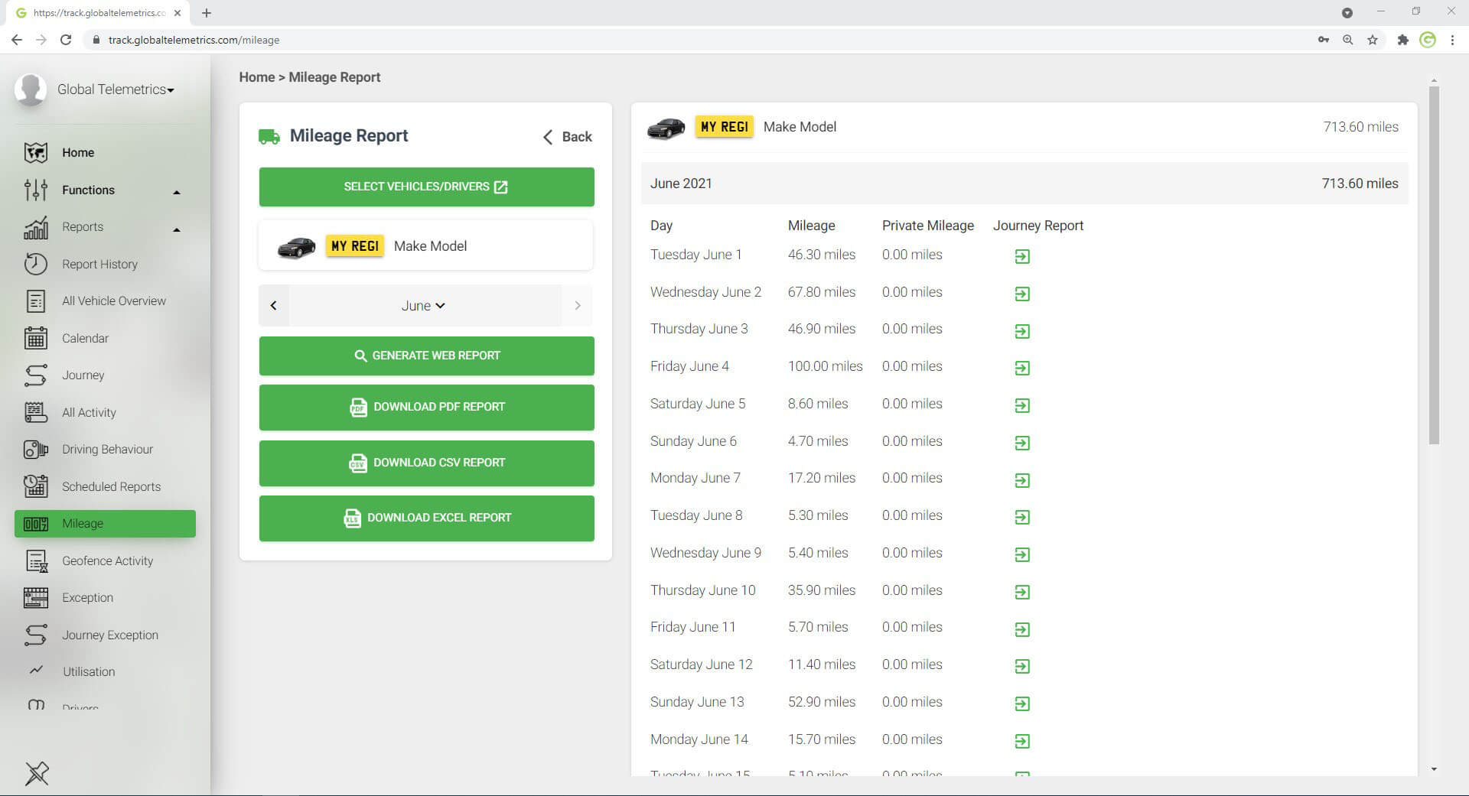Open Driving Behaviour from sidebar
1469x796 pixels.
107,450
